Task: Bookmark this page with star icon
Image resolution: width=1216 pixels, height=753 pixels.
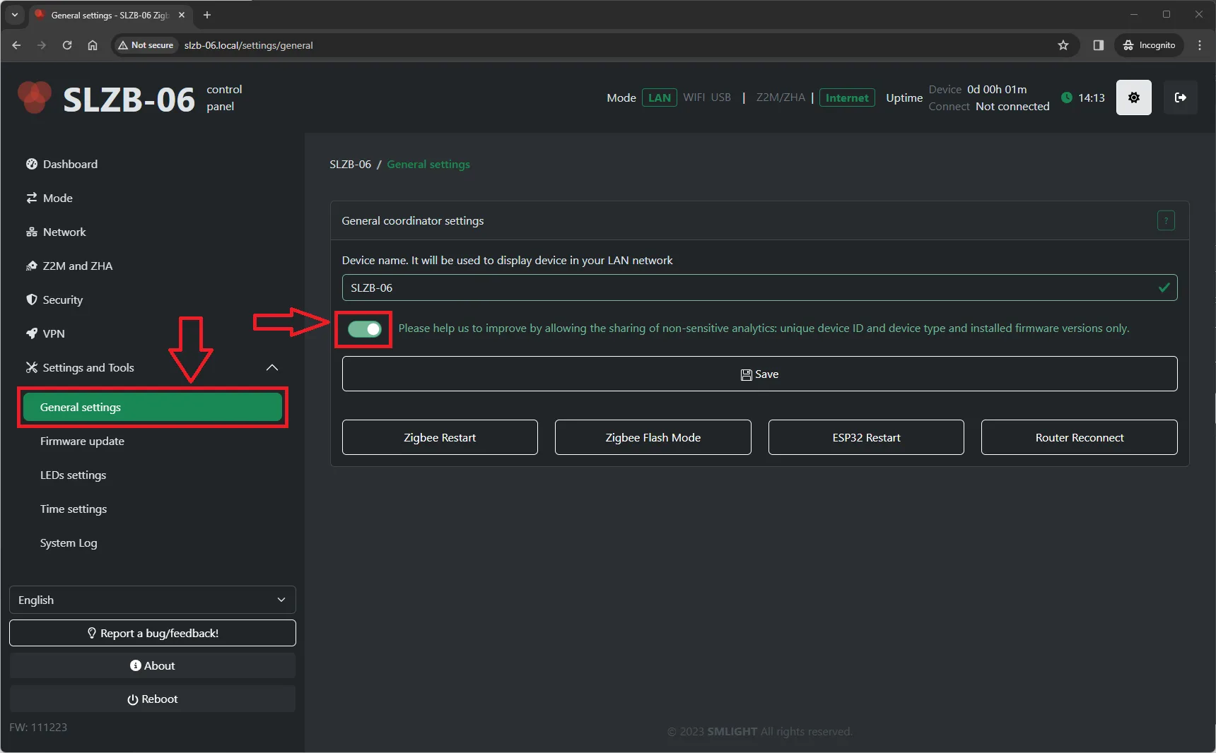Action: click(1063, 45)
